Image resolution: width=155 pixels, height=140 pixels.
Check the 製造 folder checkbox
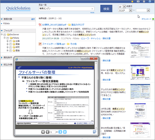point(10,51)
